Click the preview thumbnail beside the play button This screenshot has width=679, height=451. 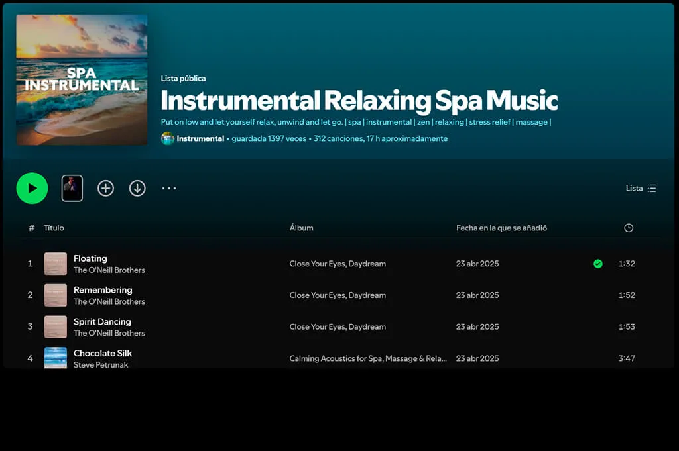pyautogui.click(x=72, y=188)
